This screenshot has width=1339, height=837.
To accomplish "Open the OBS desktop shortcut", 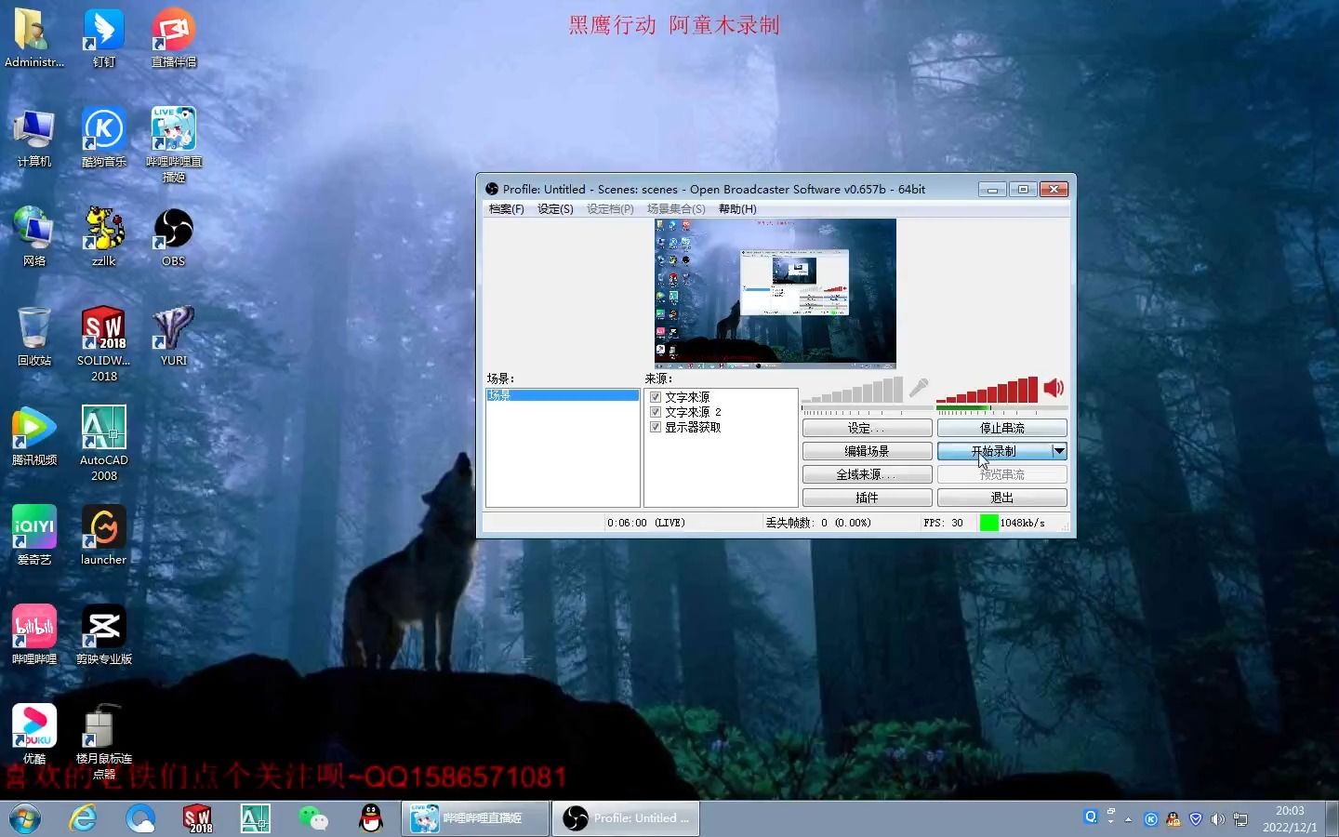I will point(173,237).
